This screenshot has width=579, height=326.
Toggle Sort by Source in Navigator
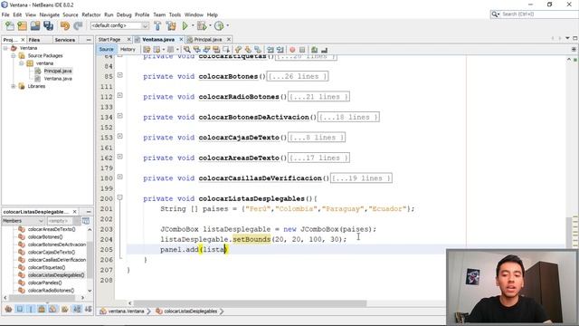(x=89, y=309)
